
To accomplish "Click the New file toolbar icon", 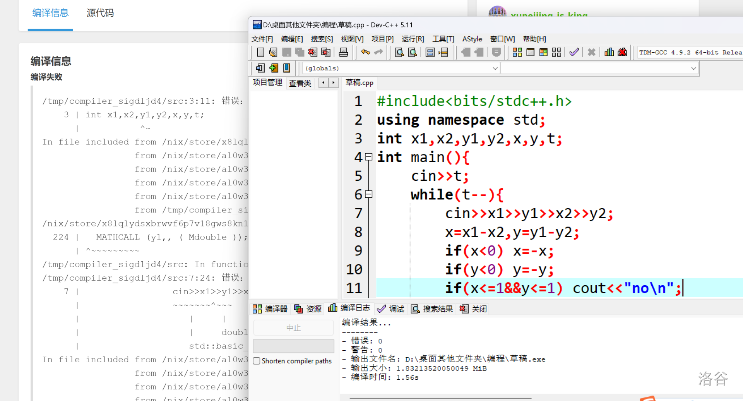I will point(260,52).
